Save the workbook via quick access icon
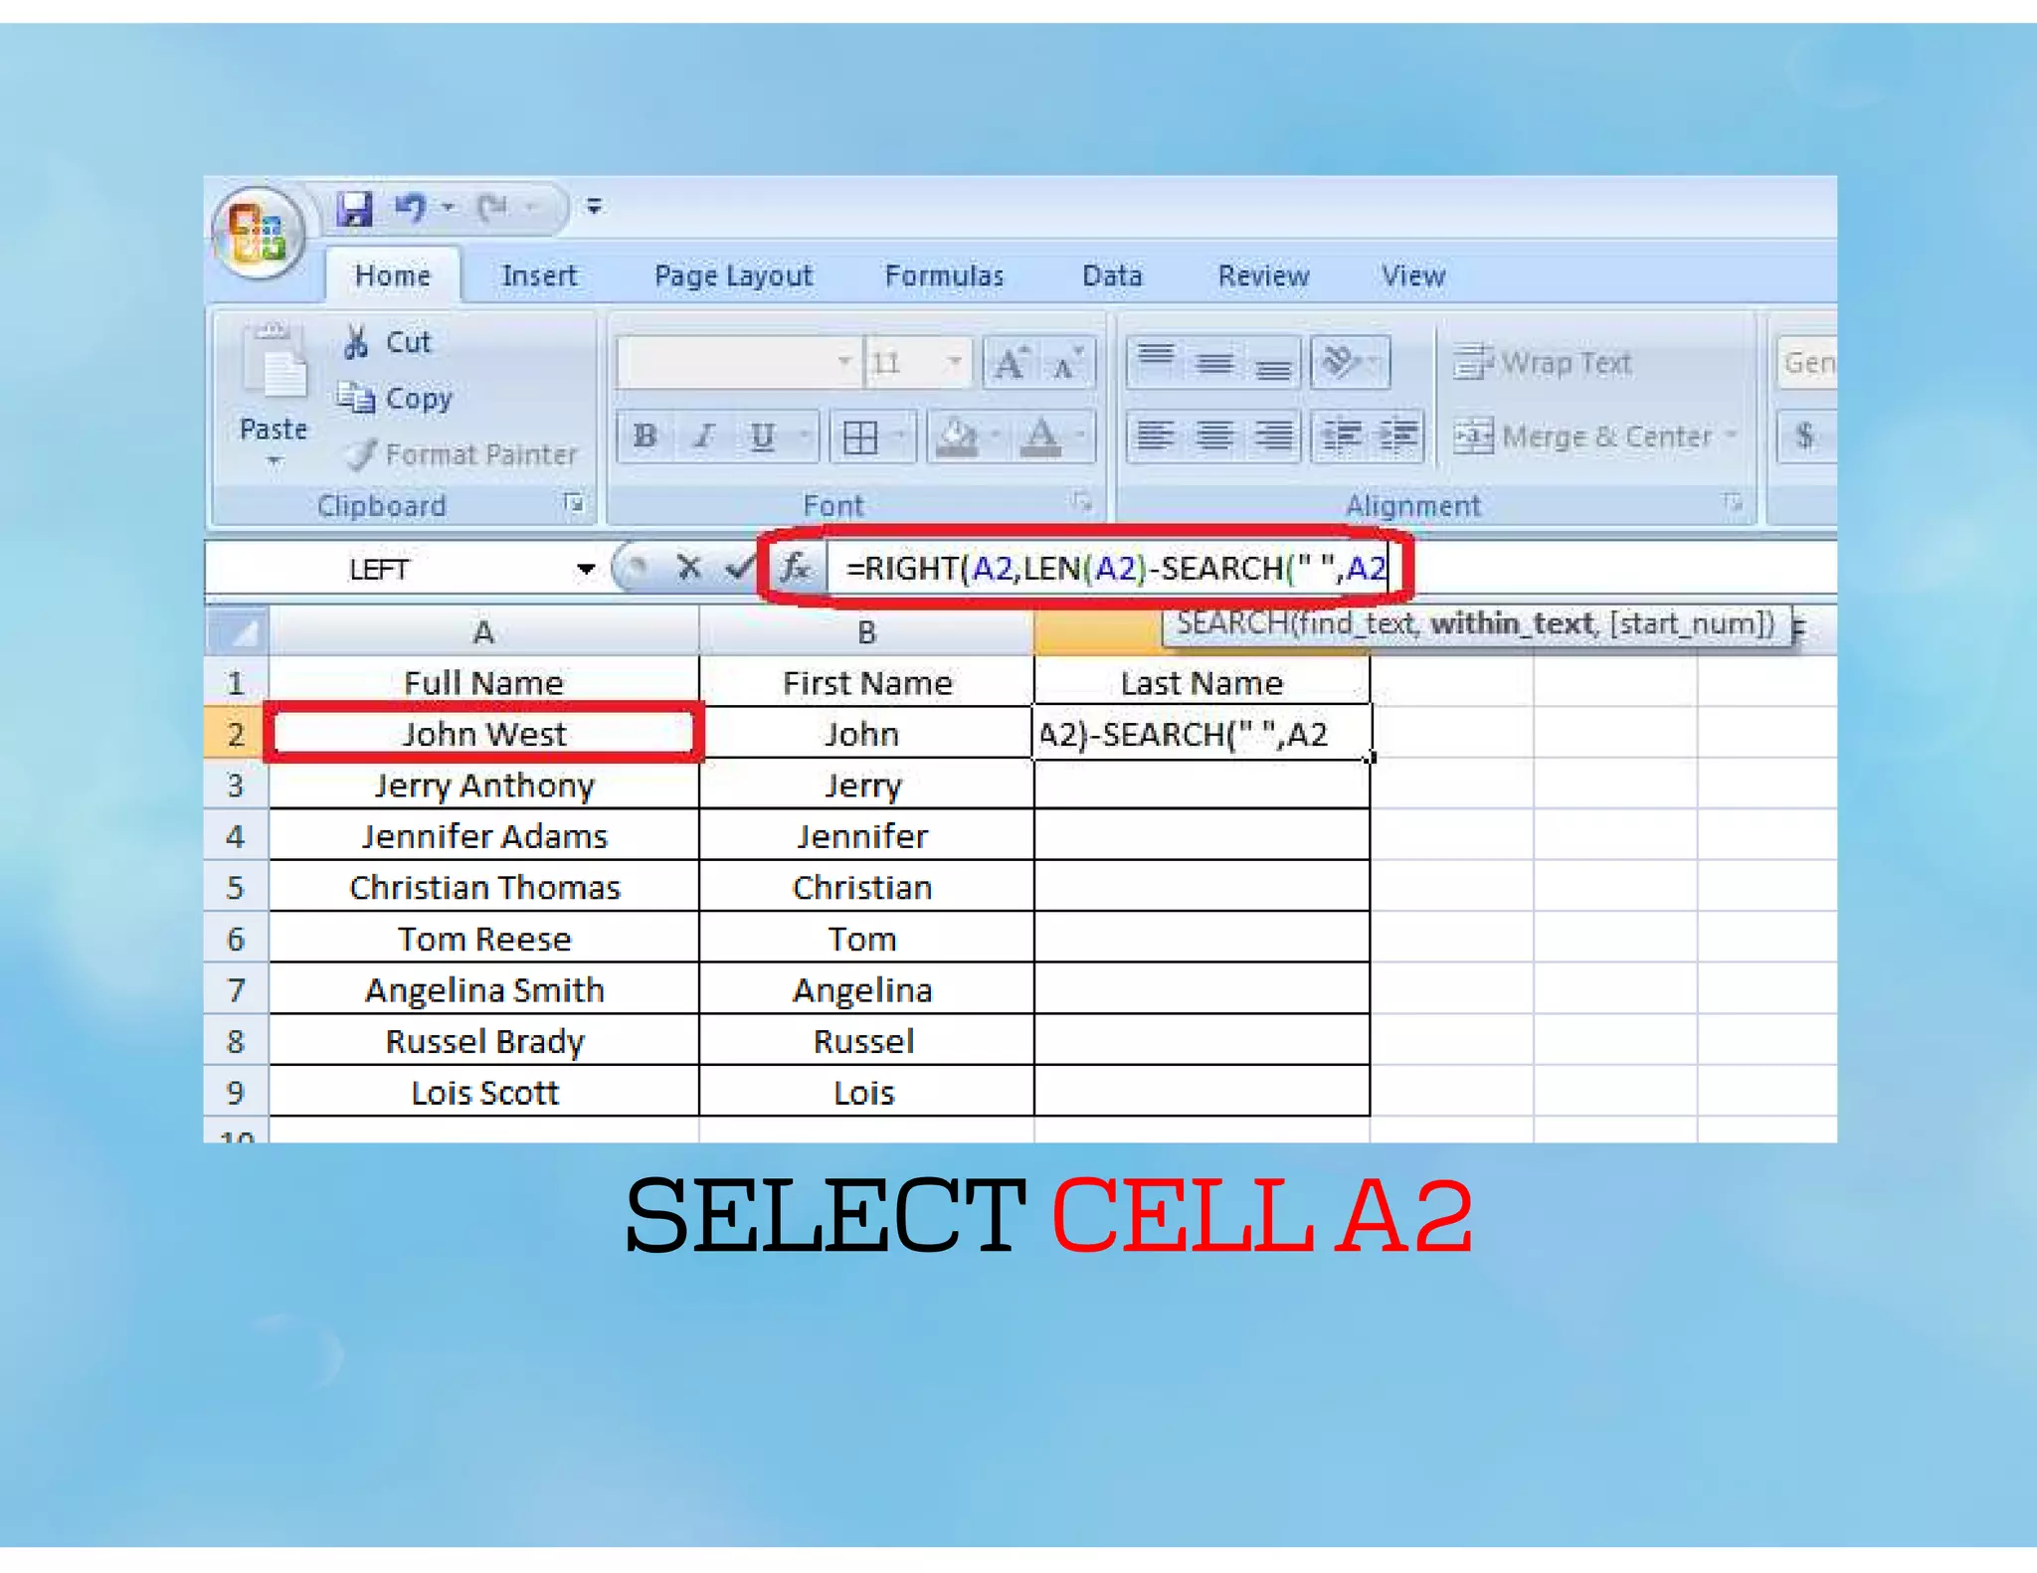This screenshot has width=2037, height=1573. coord(354,209)
